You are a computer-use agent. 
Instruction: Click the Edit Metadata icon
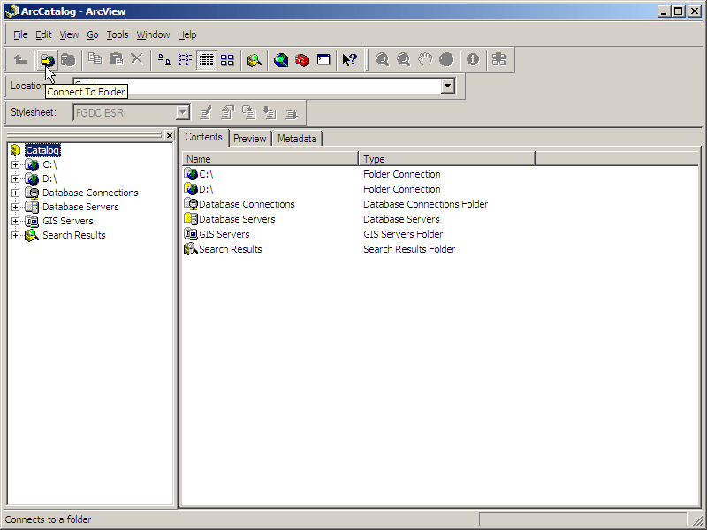tap(206, 113)
